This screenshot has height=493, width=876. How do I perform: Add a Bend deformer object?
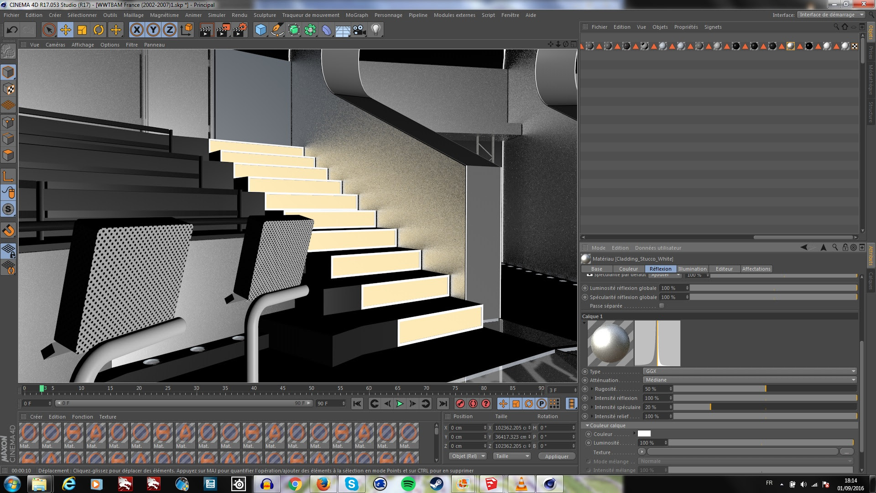coord(327,30)
